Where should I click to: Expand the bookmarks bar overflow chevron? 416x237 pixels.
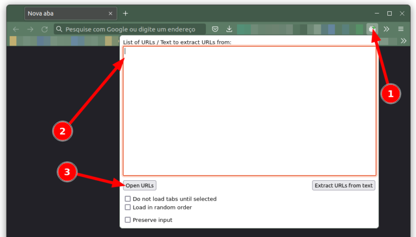pyautogui.click(x=404, y=41)
